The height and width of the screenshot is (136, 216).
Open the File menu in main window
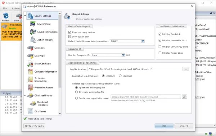pos(5,9)
